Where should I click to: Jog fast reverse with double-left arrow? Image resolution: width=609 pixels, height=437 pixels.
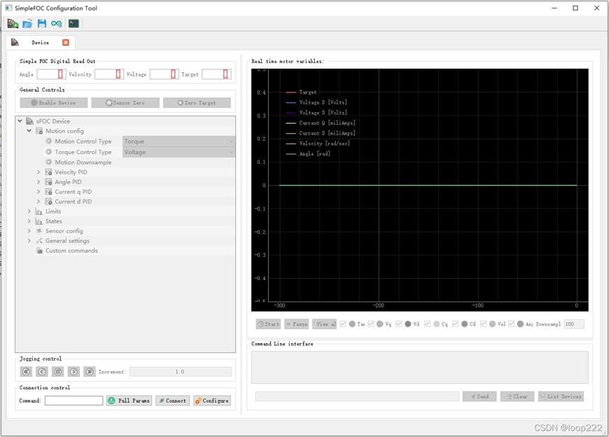tap(26, 372)
